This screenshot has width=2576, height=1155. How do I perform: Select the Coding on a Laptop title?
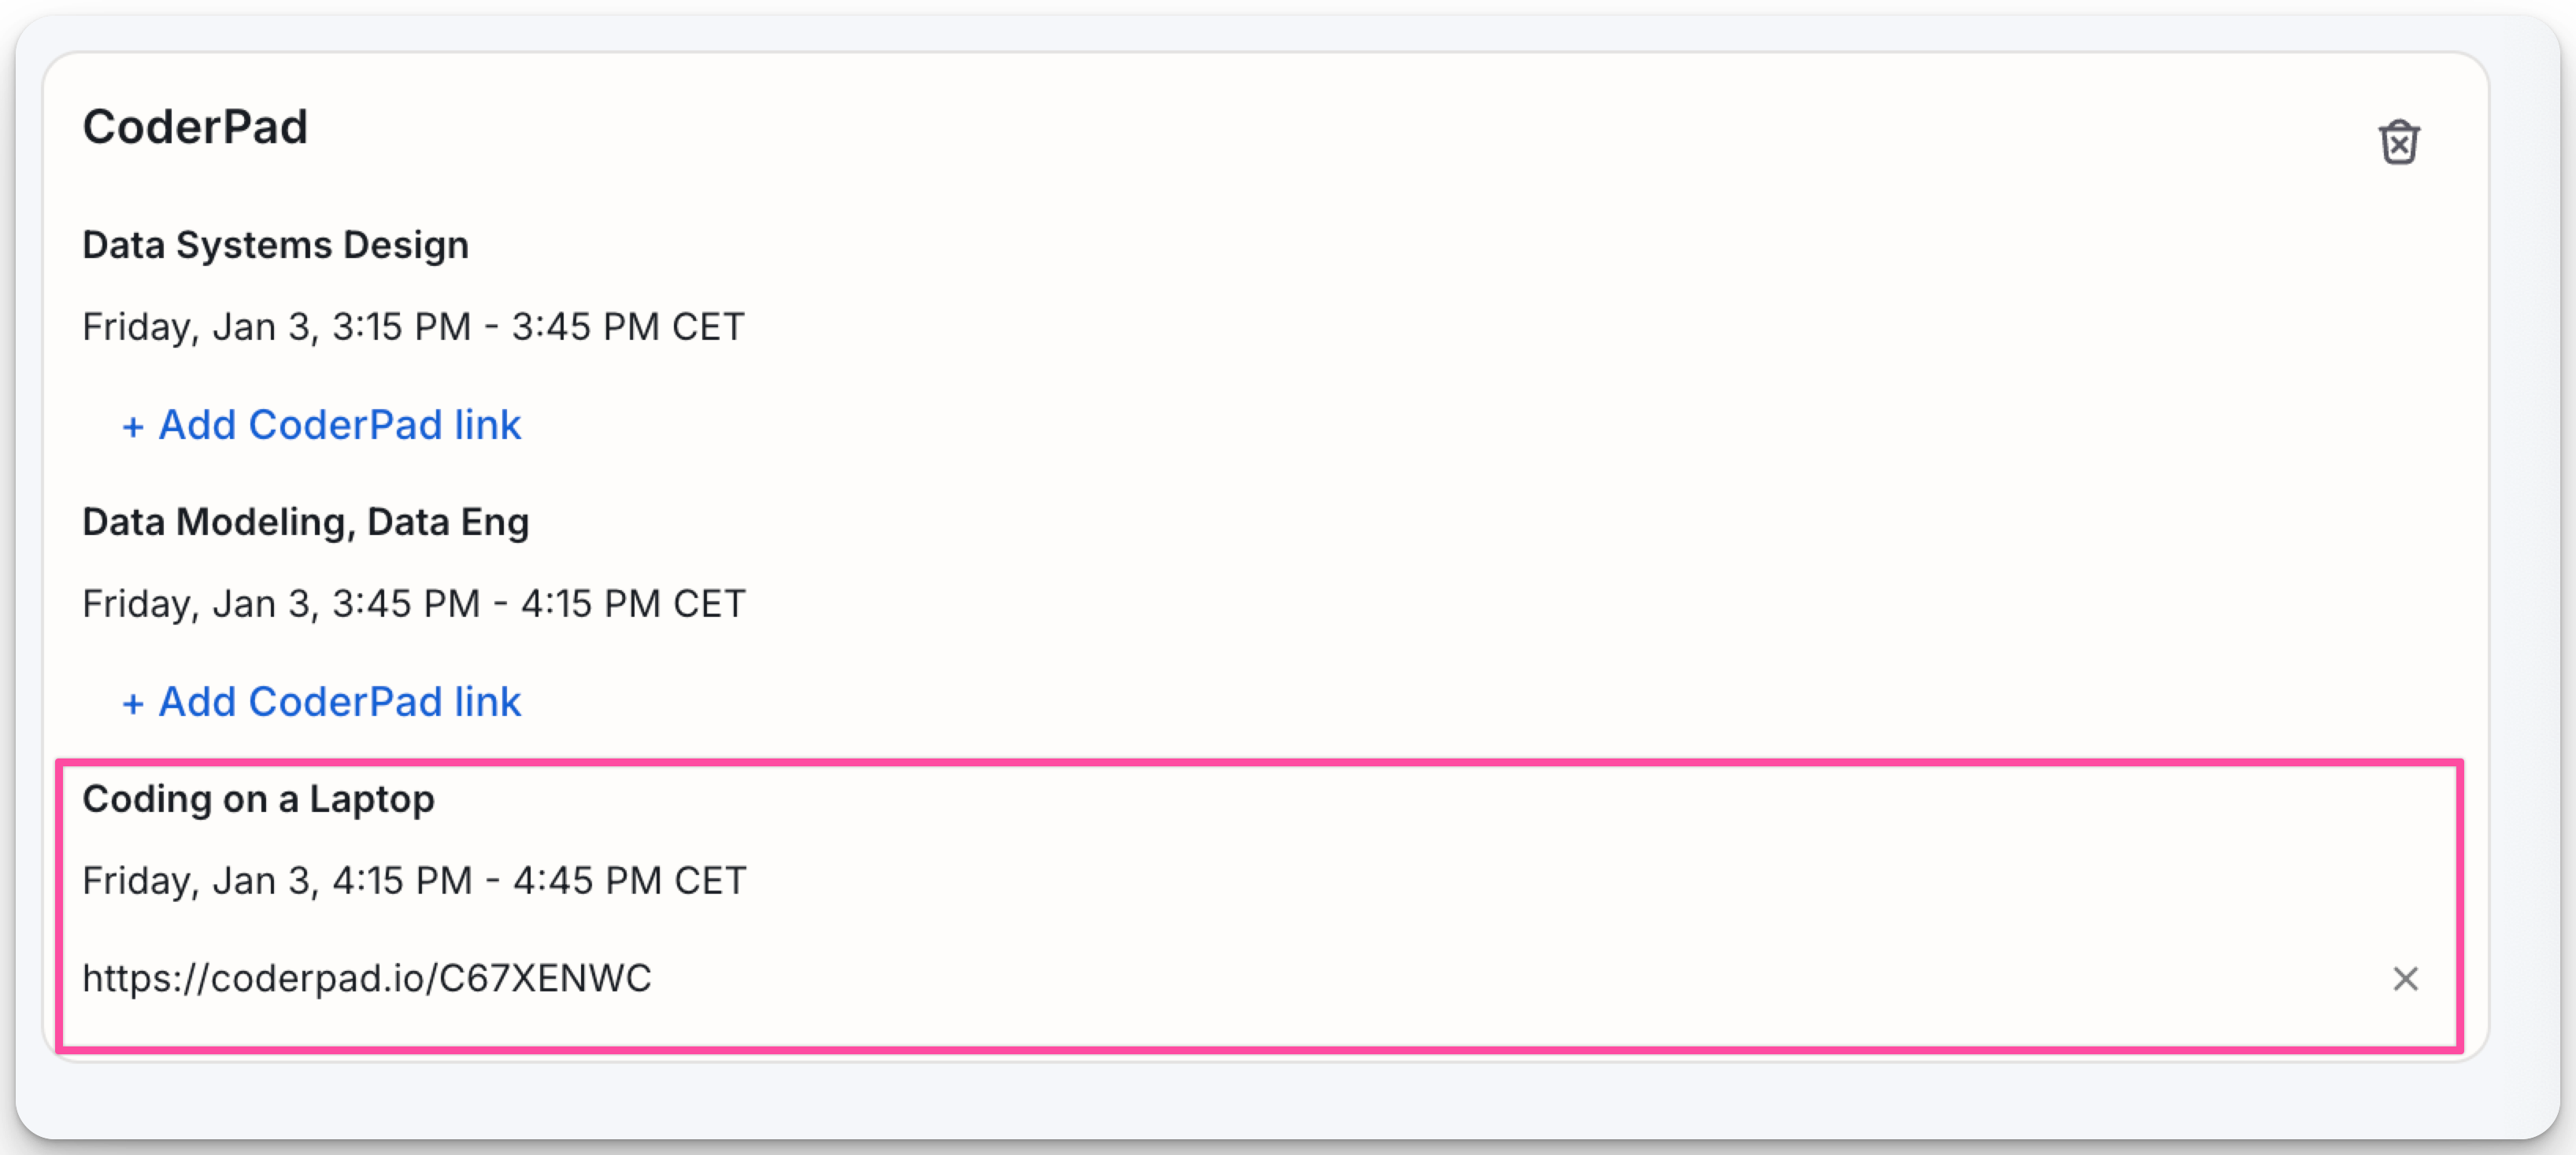coord(258,799)
